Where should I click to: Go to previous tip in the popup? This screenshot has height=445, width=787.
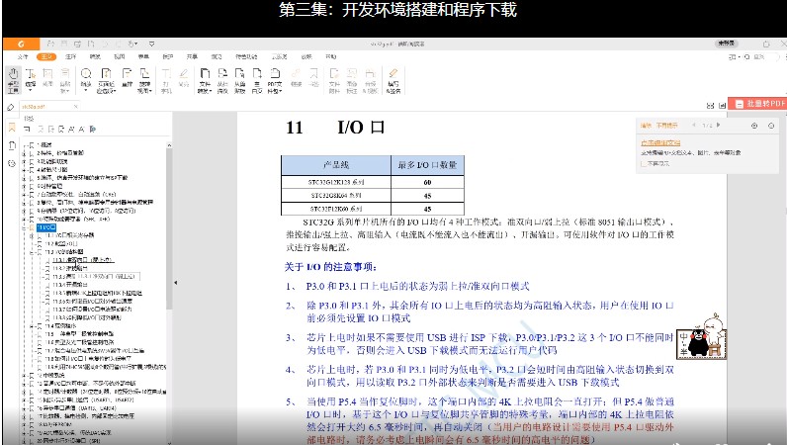point(694,125)
